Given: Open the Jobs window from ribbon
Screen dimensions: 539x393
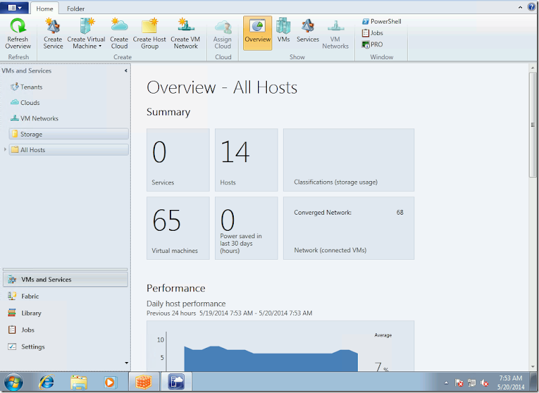Looking at the screenshot, I should pyautogui.click(x=373, y=33).
